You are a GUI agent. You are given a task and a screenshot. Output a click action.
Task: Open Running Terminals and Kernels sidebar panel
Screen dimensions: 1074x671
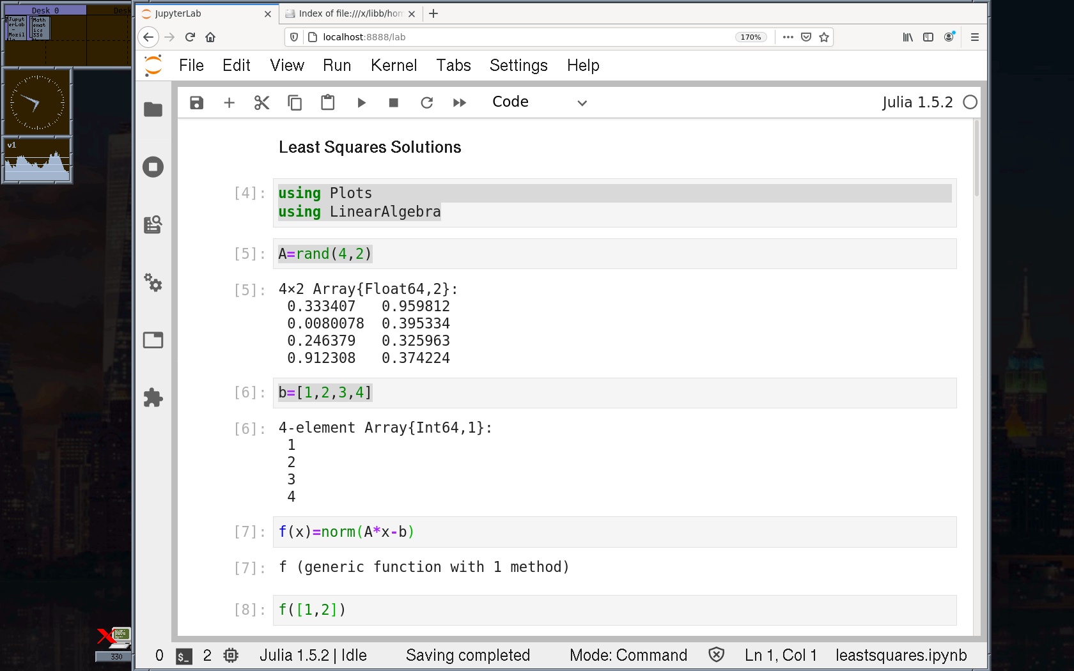point(153,167)
